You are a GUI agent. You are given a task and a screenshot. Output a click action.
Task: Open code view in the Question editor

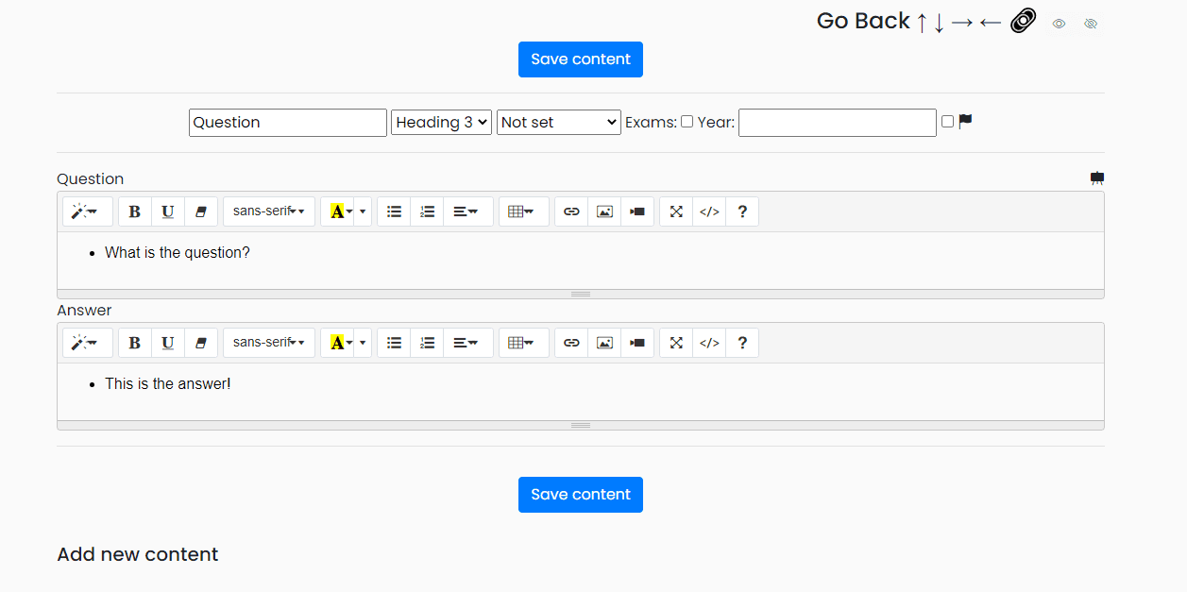[709, 211]
